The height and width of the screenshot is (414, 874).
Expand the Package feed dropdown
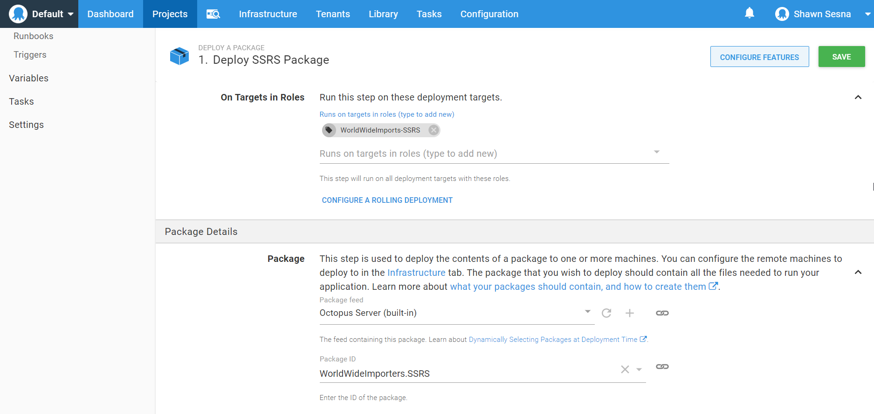click(587, 312)
